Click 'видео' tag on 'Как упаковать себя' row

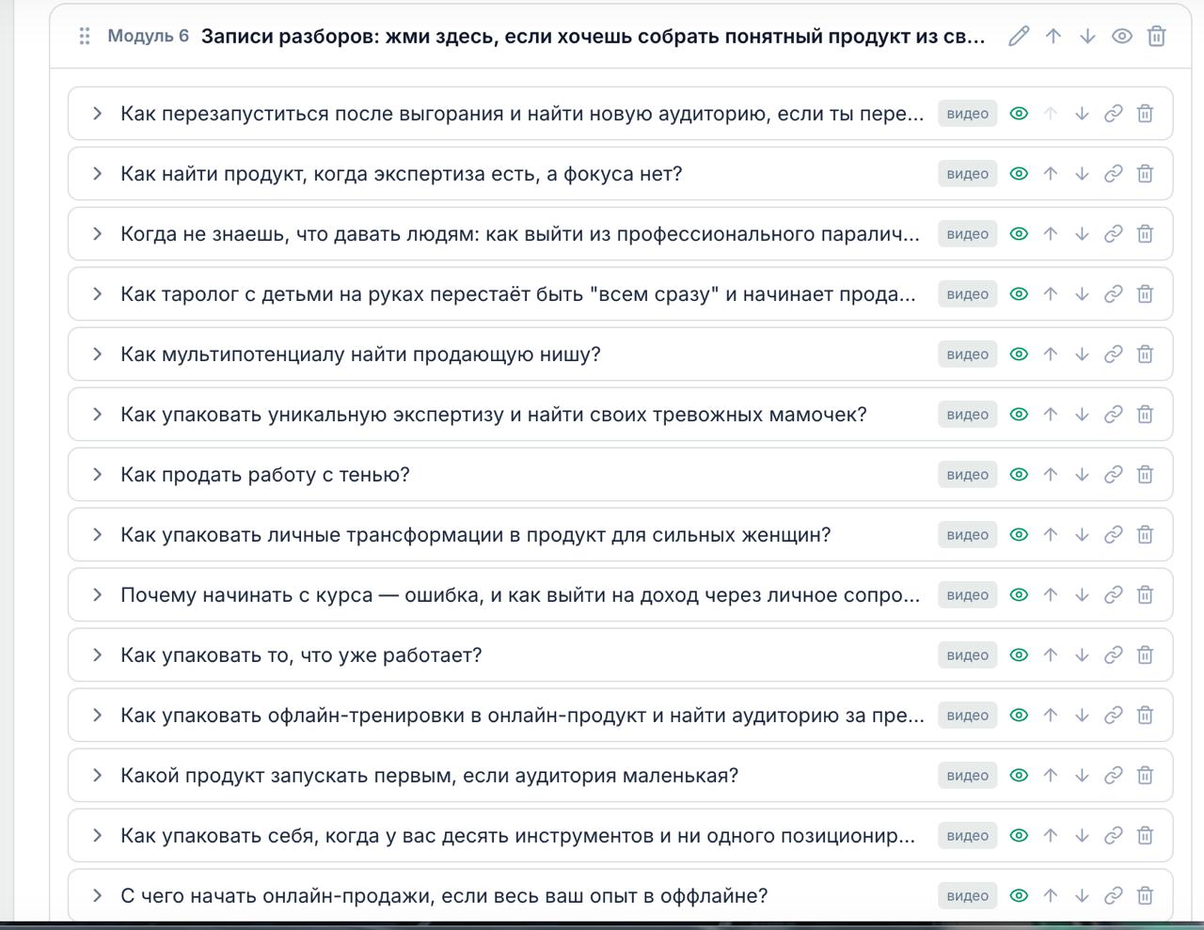click(967, 836)
